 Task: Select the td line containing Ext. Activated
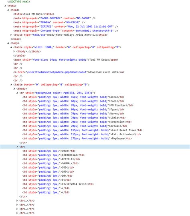click(82, 134)
